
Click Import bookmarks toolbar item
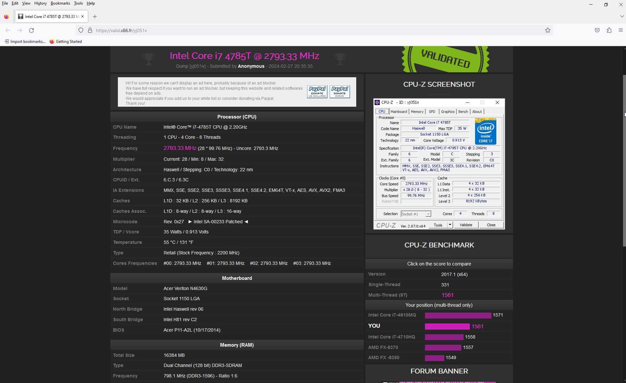[x=25, y=42]
